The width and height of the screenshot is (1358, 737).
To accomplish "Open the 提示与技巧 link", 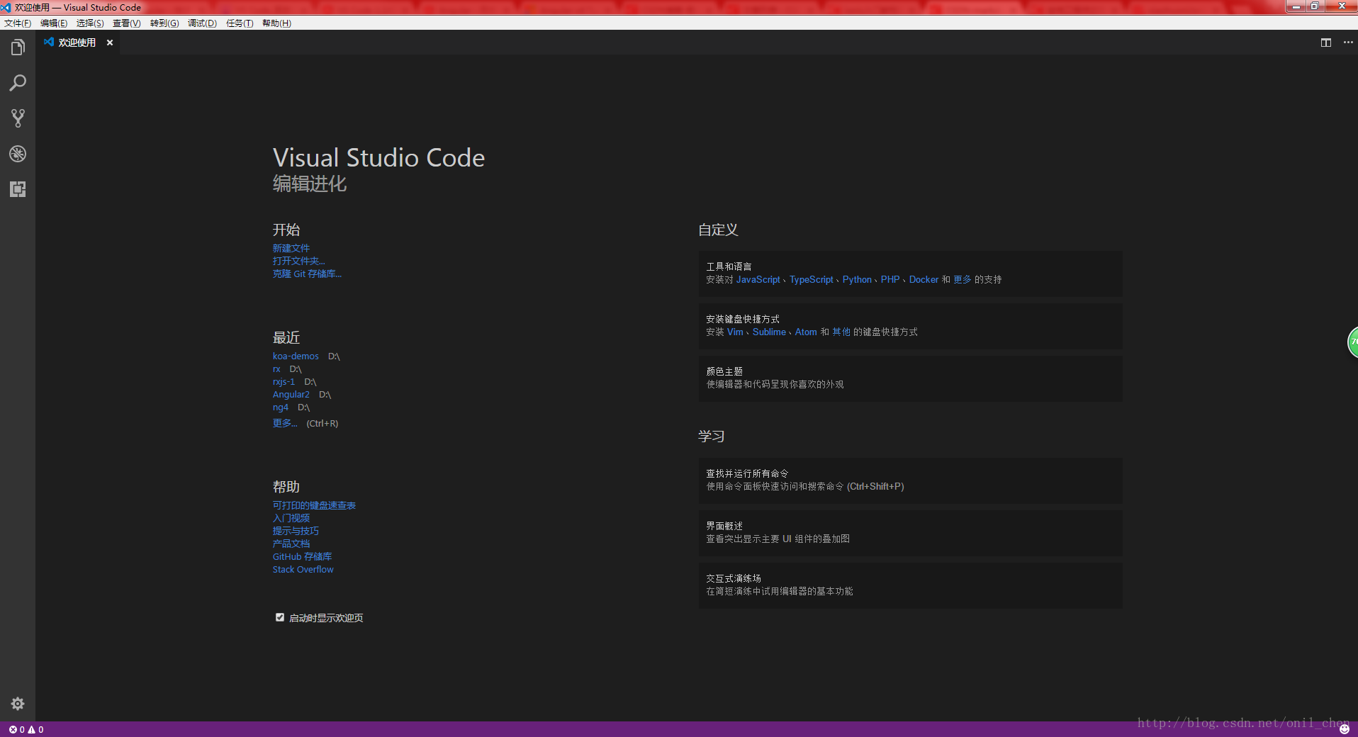I will (x=296, y=531).
